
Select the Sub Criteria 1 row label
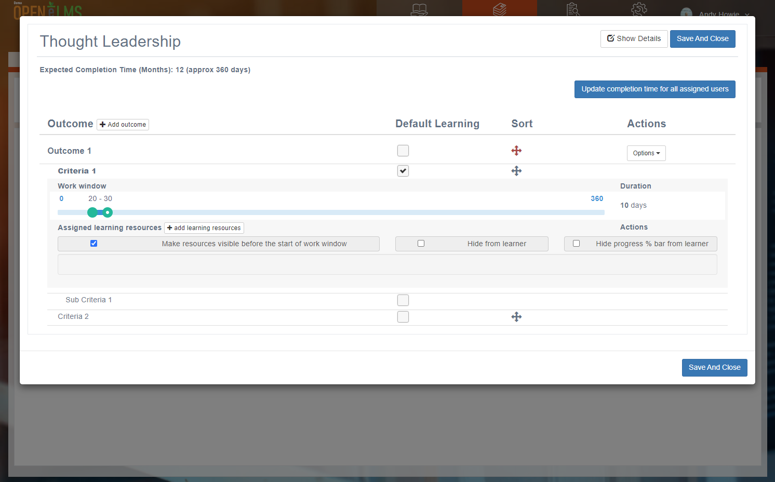[89, 300]
